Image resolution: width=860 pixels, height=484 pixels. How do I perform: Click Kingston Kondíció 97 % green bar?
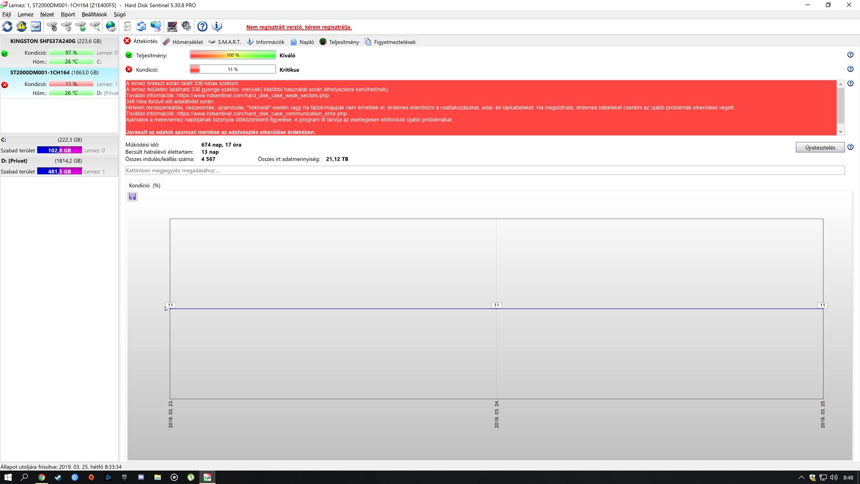click(71, 53)
